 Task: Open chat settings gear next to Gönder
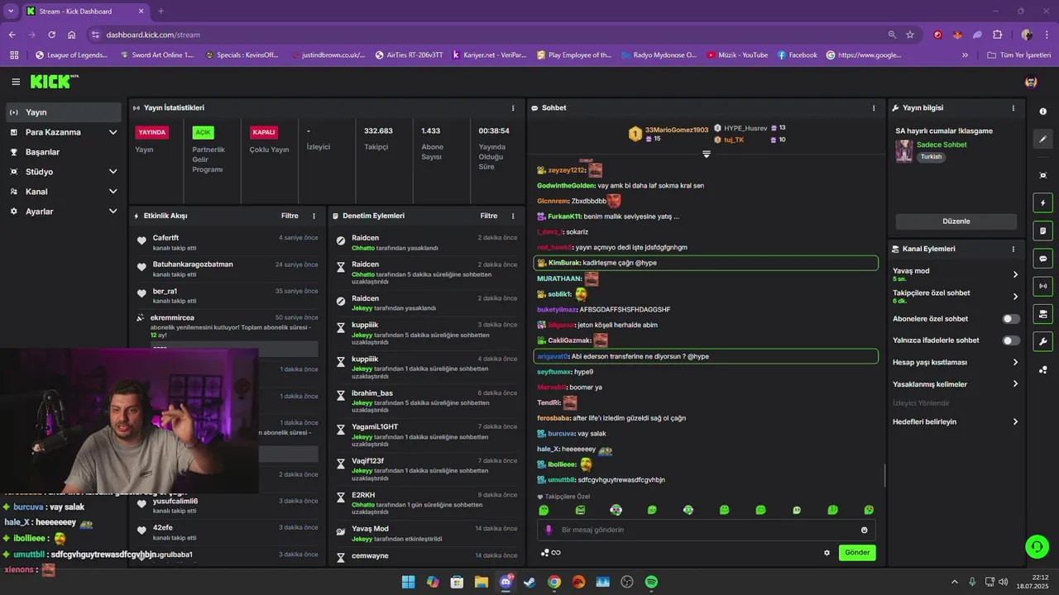[x=827, y=553]
